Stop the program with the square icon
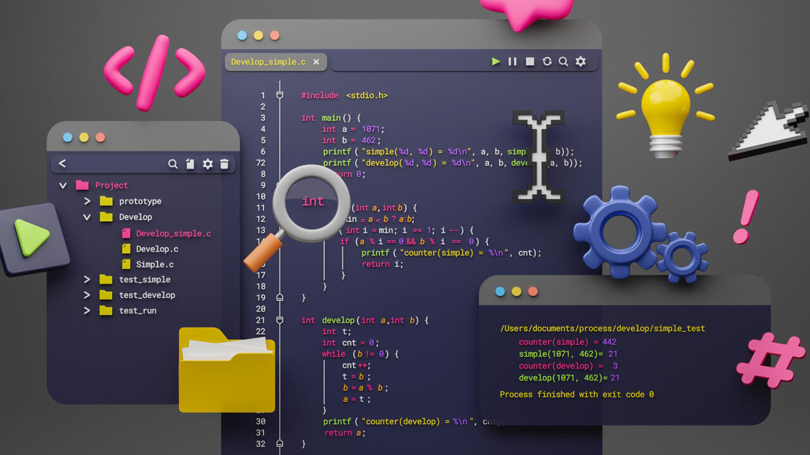The height and width of the screenshot is (455, 810). (x=530, y=61)
